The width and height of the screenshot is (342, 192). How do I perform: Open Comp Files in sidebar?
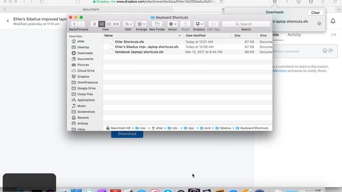tap(85, 94)
